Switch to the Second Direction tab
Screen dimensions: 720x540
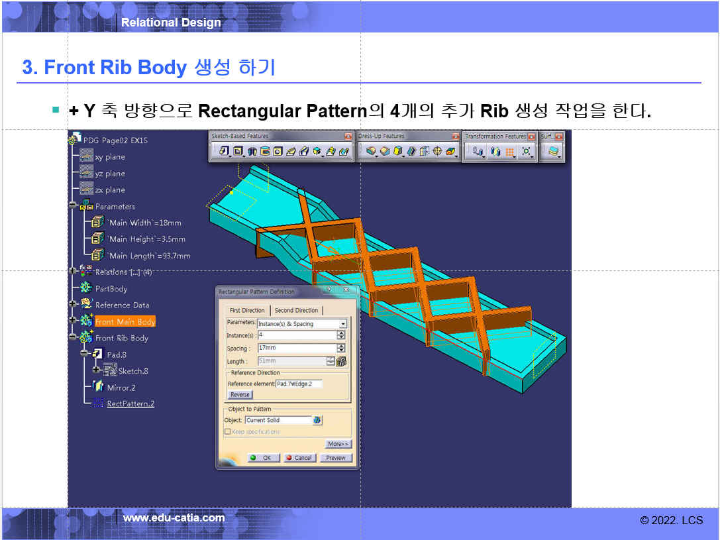296,310
